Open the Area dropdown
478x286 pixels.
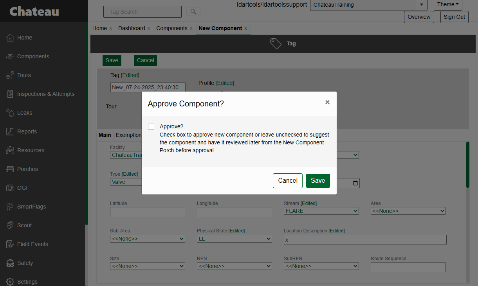(x=408, y=211)
